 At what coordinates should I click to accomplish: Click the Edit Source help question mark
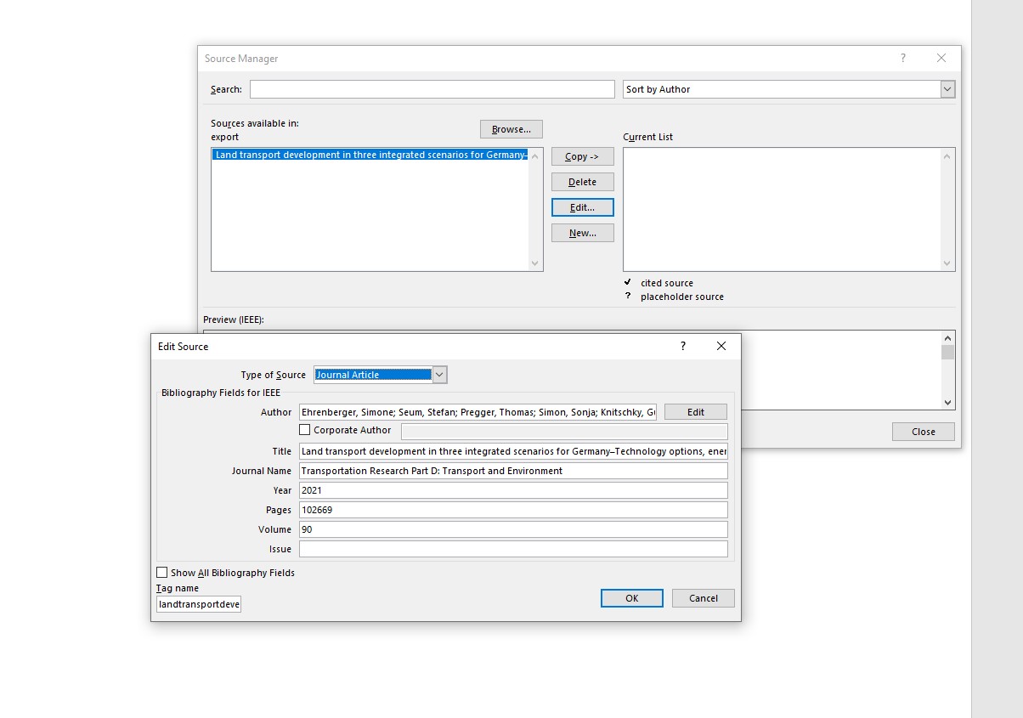pos(682,346)
